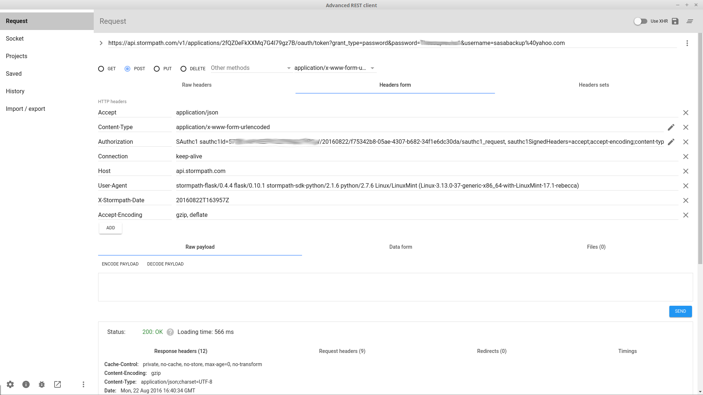Screen dimensions: 703x395
Task: Remove the Host header row
Action: tap(686, 171)
